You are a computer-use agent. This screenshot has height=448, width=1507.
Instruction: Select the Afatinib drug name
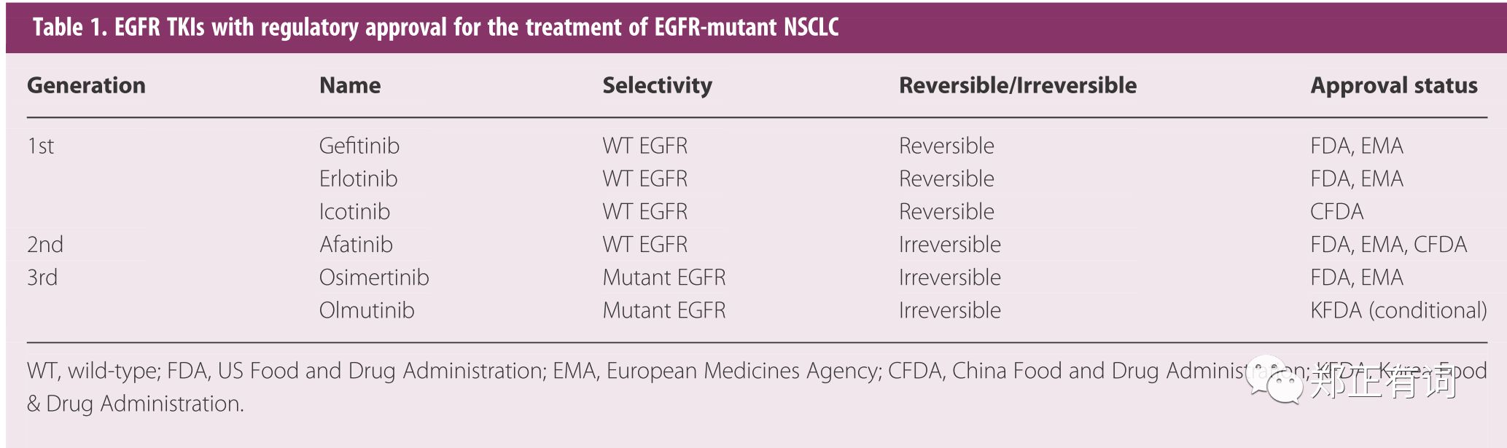[356, 244]
